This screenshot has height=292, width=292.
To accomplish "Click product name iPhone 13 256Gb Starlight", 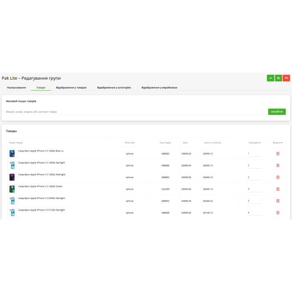I will point(42,198).
